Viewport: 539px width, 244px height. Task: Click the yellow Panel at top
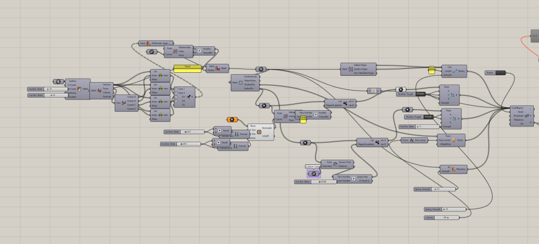coord(187,68)
